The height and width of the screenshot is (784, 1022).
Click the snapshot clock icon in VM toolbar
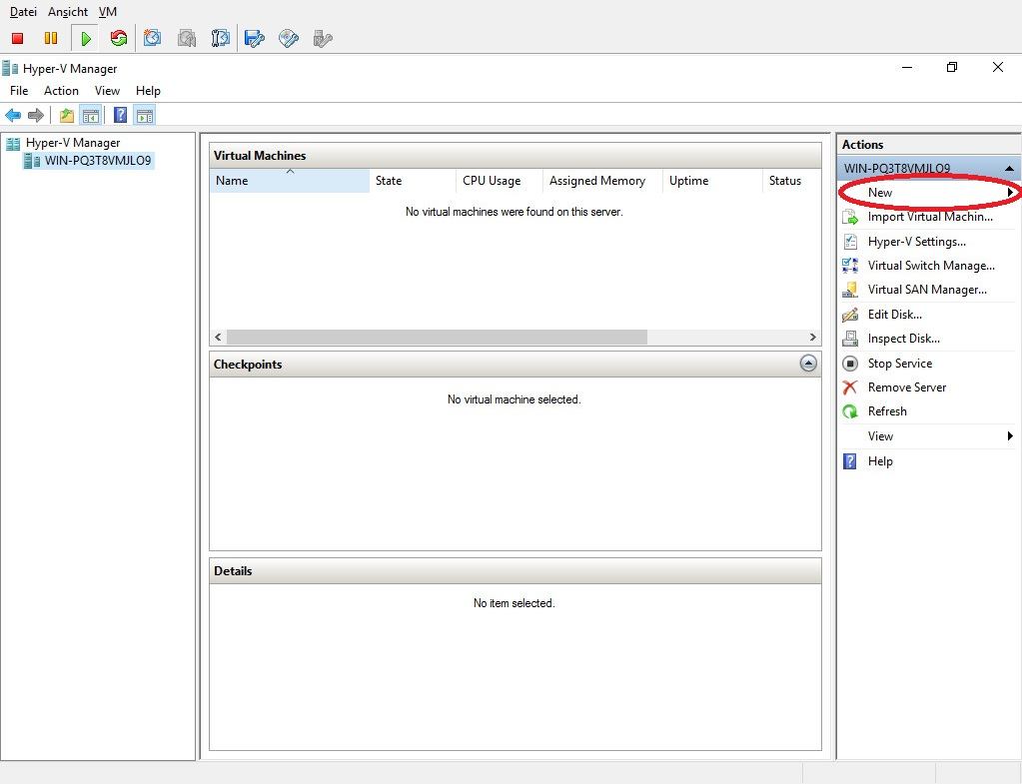[153, 38]
